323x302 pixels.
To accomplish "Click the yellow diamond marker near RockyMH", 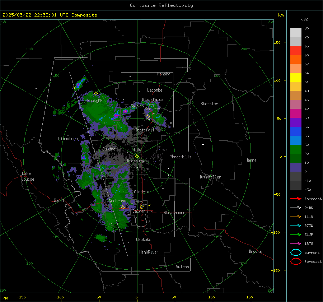I will point(96,94).
